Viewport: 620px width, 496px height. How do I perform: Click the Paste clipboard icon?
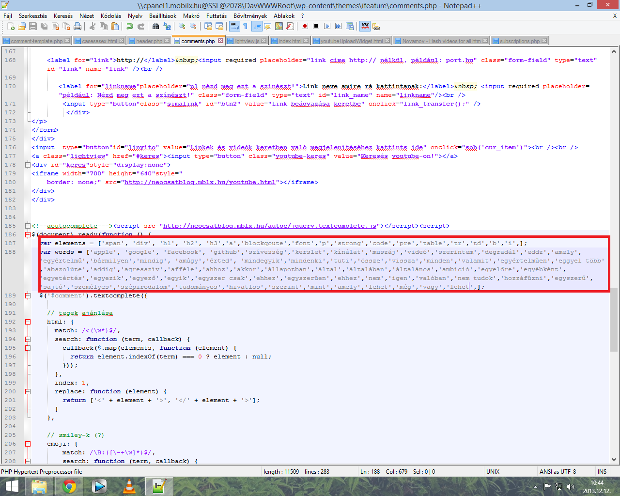point(115,26)
